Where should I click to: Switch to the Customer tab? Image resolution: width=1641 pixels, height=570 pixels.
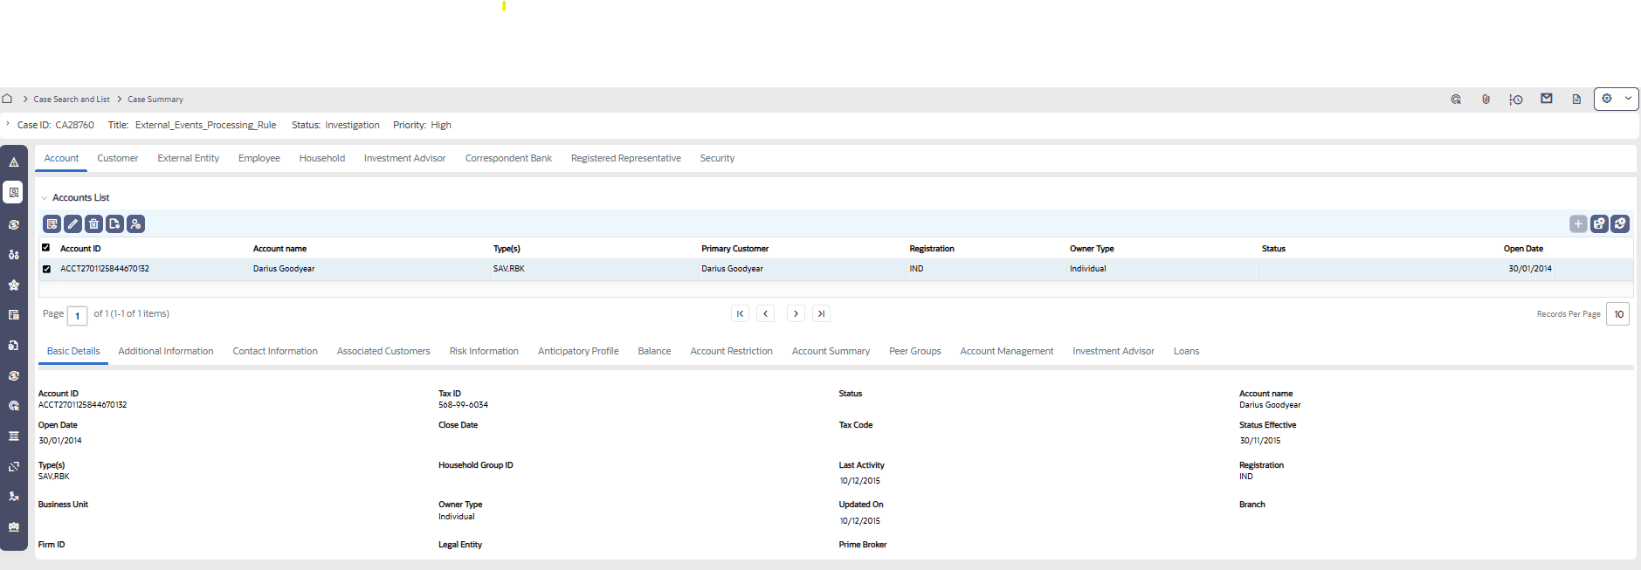point(118,158)
